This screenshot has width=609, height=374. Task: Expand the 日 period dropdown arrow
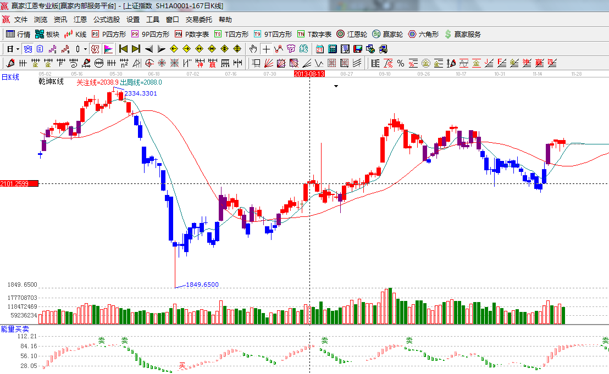pyautogui.click(x=18, y=49)
